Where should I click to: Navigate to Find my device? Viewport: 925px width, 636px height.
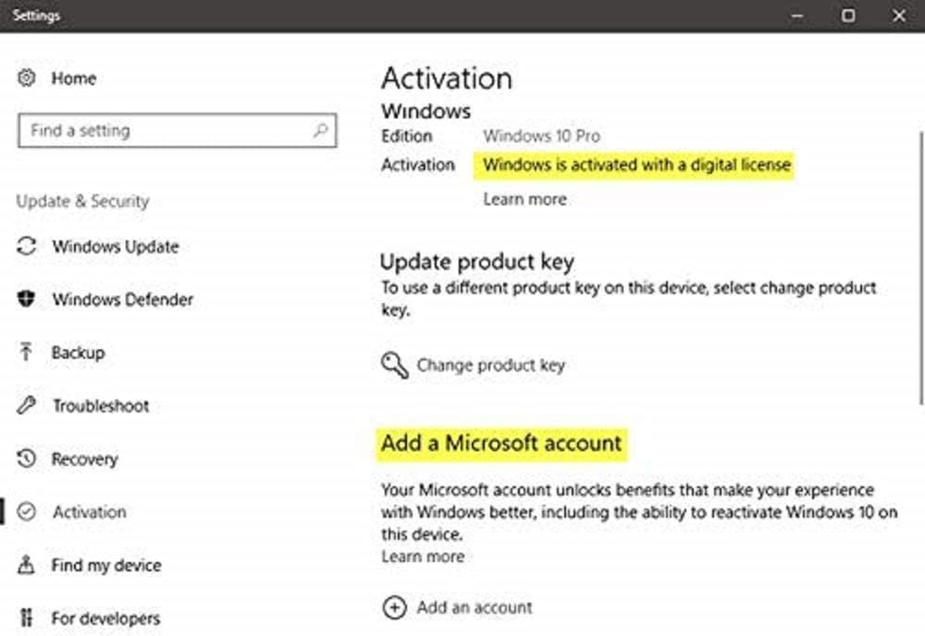coord(106,564)
